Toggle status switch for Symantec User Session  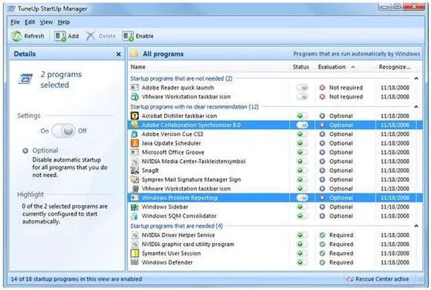point(302,253)
